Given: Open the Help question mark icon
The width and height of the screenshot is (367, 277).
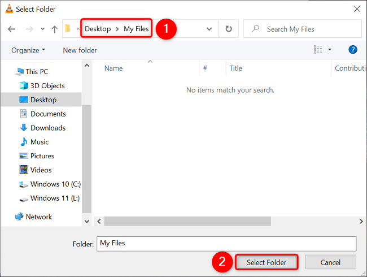Looking at the screenshot, I should [353, 50].
